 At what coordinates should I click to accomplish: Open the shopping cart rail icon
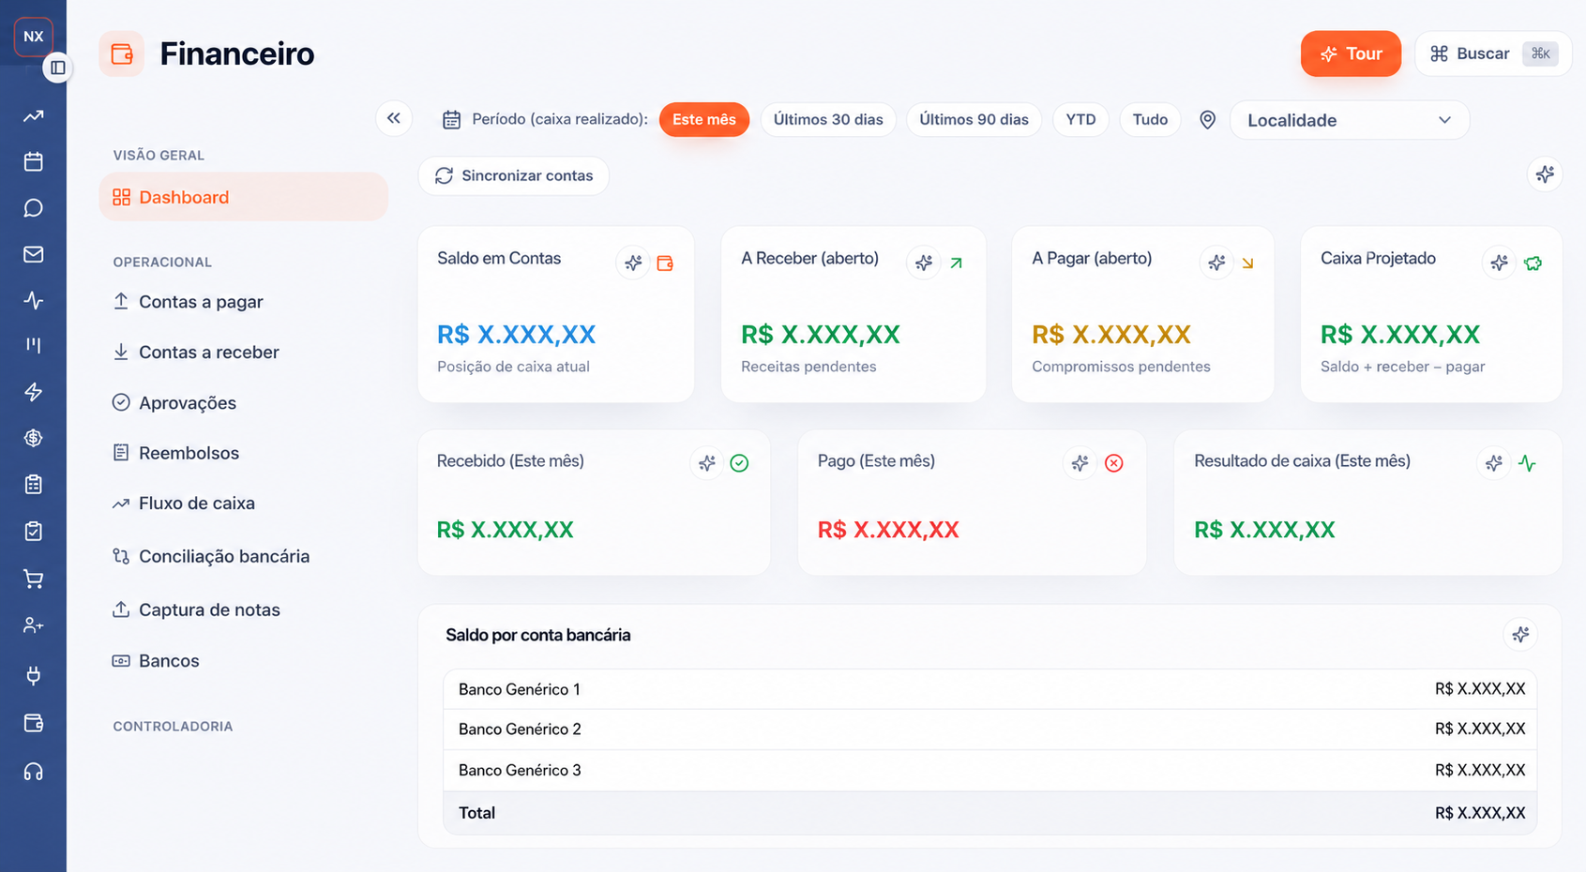point(34,579)
